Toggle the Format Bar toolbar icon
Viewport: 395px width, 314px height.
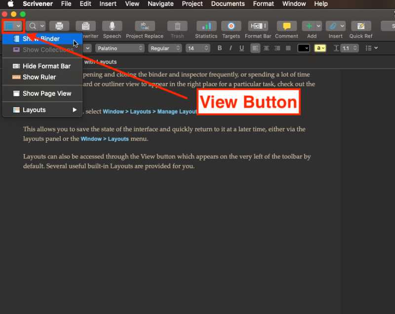click(x=258, y=26)
